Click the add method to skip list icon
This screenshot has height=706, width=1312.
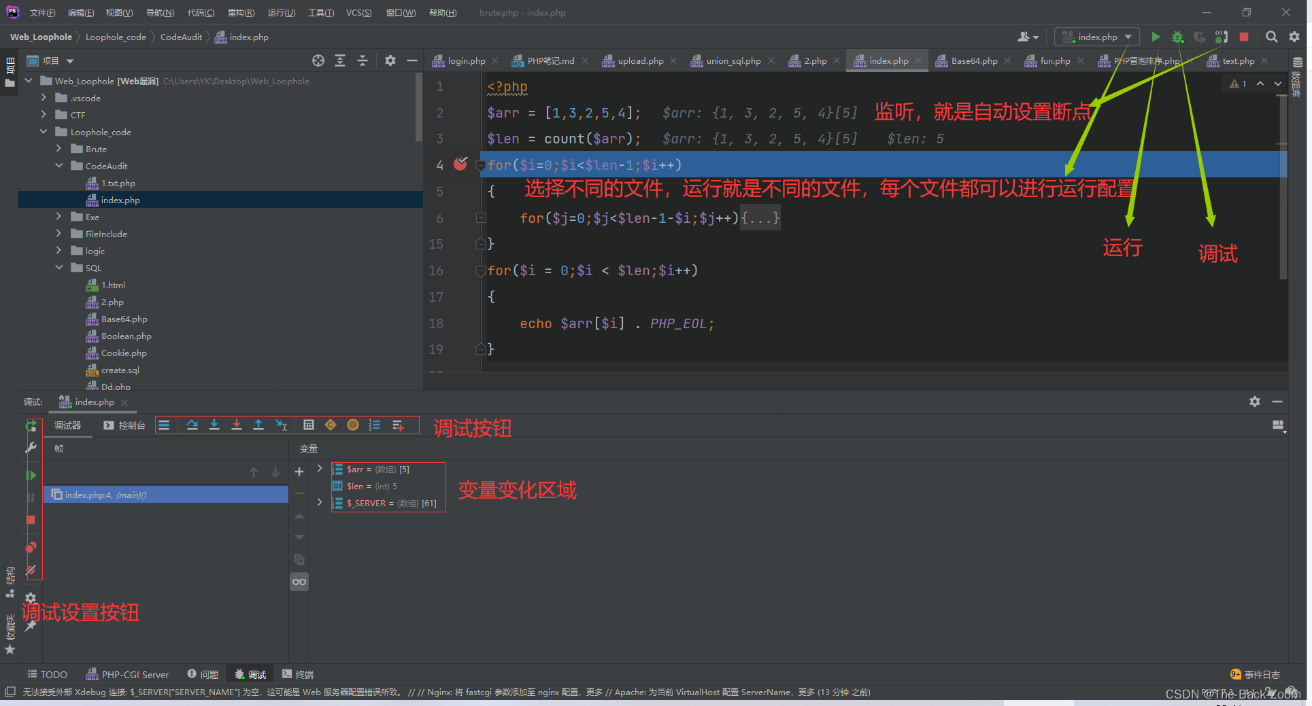(x=398, y=425)
